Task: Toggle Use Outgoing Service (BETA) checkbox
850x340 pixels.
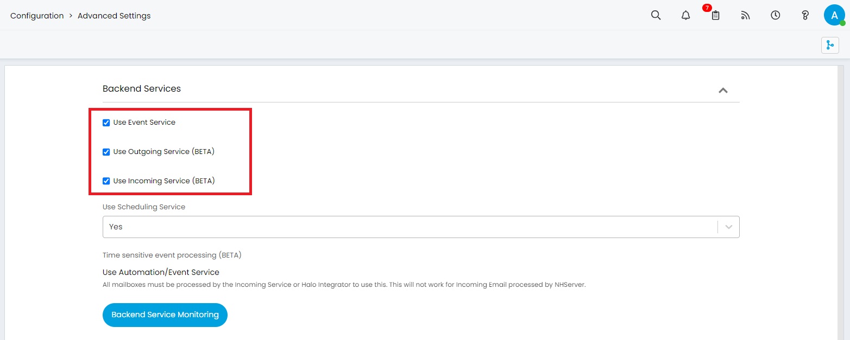Action: tap(106, 152)
